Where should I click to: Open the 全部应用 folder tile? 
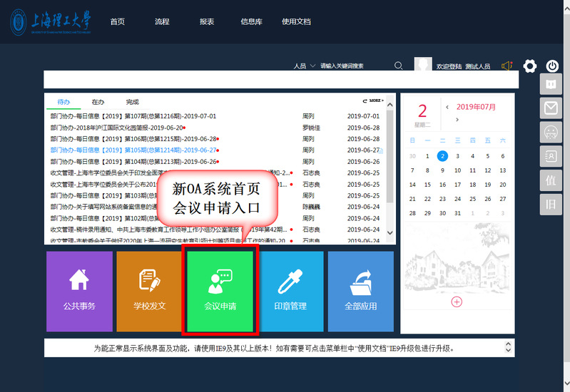click(360, 291)
